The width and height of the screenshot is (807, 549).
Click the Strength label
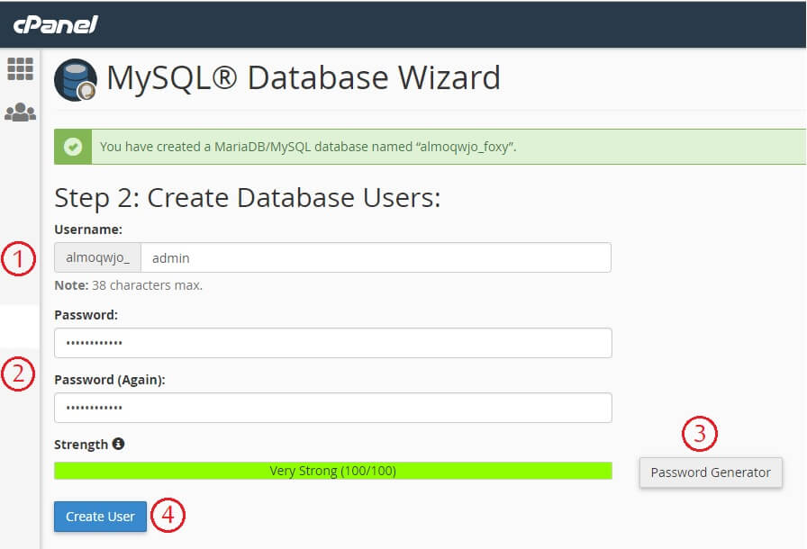pyautogui.click(x=81, y=444)
